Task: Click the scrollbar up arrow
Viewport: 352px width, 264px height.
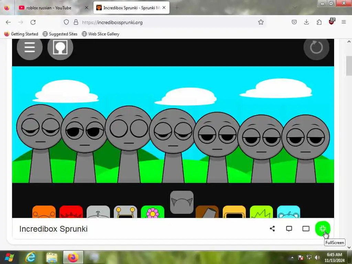Action: point(349,42)
